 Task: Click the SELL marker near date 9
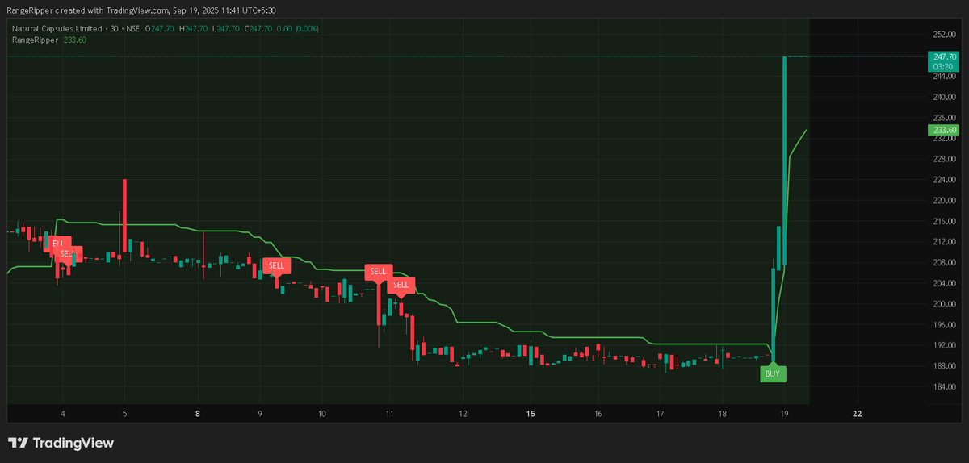(276, 265)
